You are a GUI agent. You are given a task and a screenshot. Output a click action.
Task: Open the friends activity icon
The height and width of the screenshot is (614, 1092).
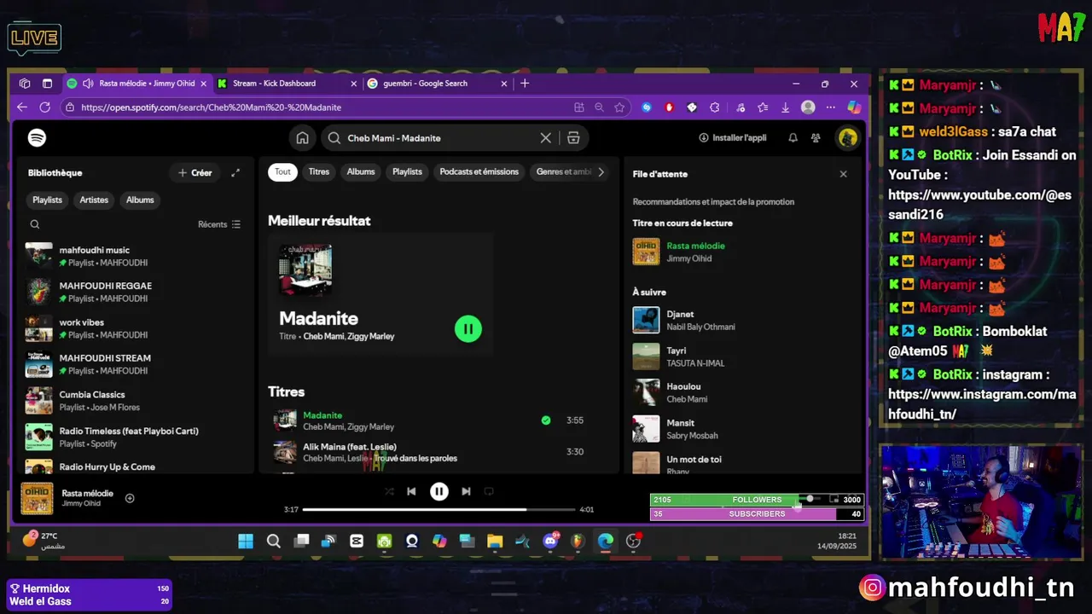[x=816, y=138]
